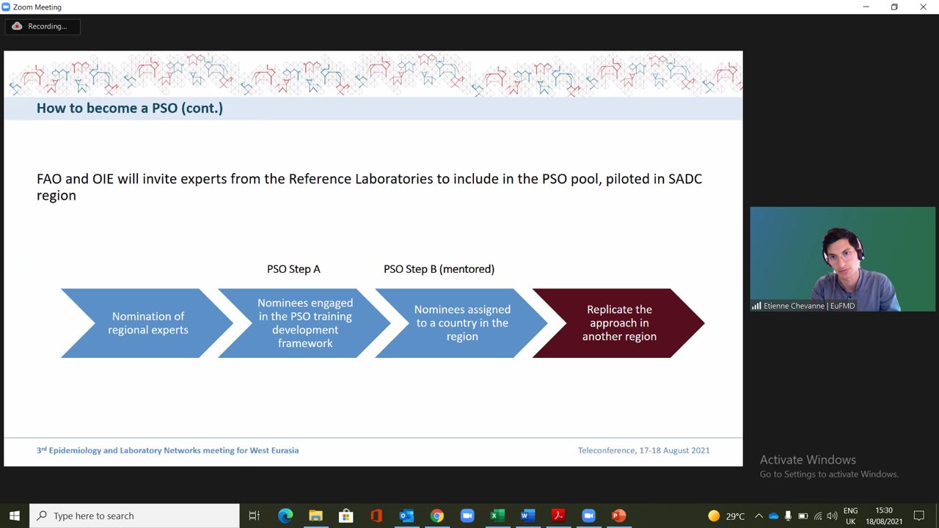Switch to Word in the taskbar
This screenshot has width=939, height=528.
[527, 516]
